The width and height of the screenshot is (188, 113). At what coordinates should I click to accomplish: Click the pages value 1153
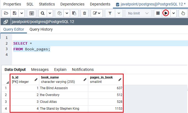click(x=106, y=109)
